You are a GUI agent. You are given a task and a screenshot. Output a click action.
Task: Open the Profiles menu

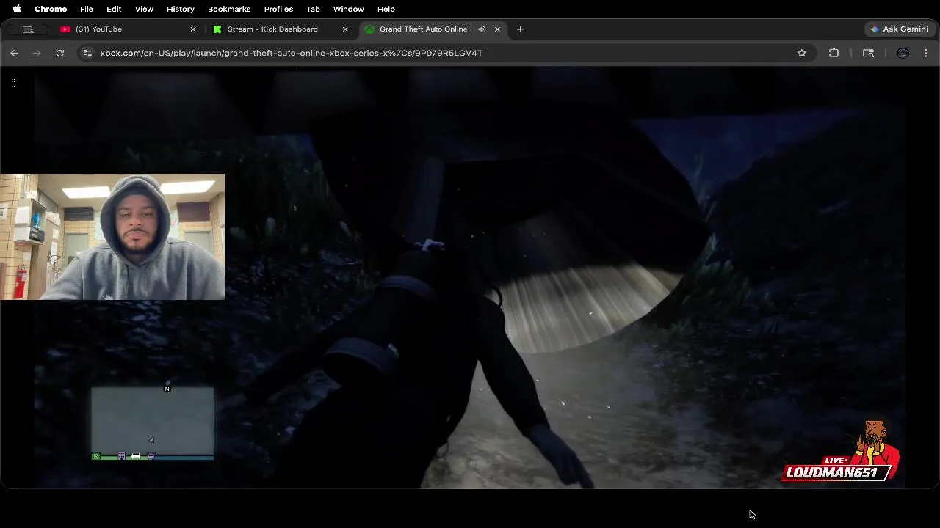pos(278,9)
